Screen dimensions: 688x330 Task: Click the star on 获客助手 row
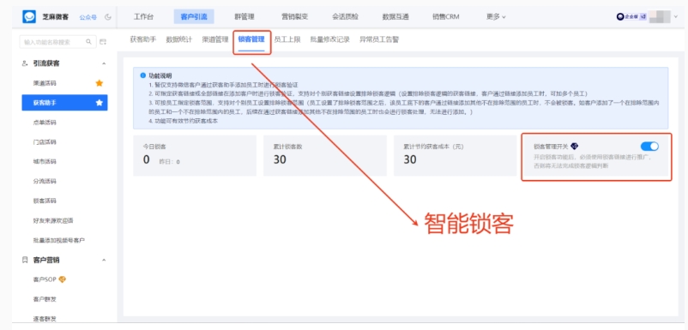coord(100,103)
